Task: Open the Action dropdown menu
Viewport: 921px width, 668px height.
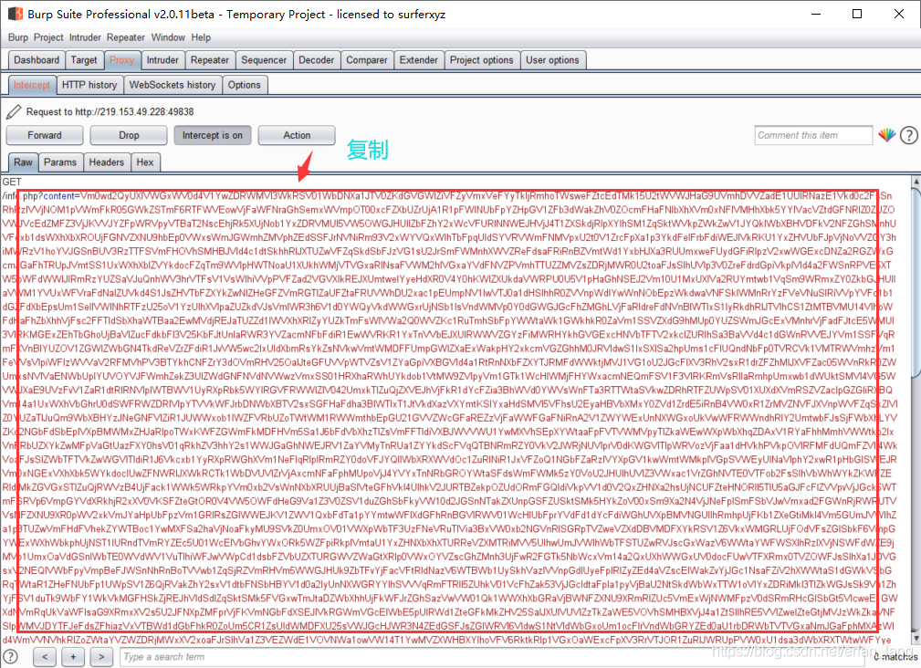Action: pos(297,135)
